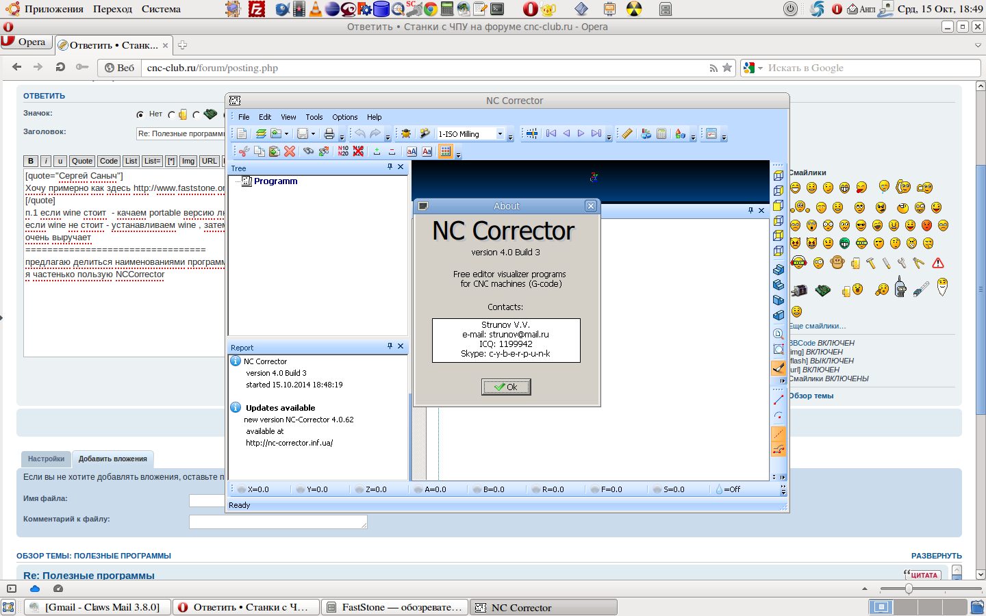
Task: Click the New file icon in NC Corrector toolbar
Action: coord(242,134)
